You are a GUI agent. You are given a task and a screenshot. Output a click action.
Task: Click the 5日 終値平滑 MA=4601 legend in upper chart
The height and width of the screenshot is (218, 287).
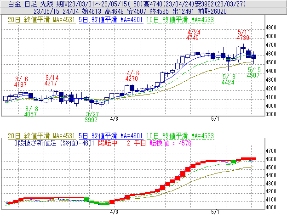[x=111, y=20]
